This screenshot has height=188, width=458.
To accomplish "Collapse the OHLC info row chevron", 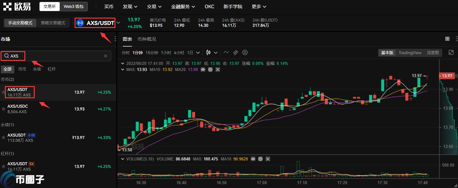I will point(123,64).
